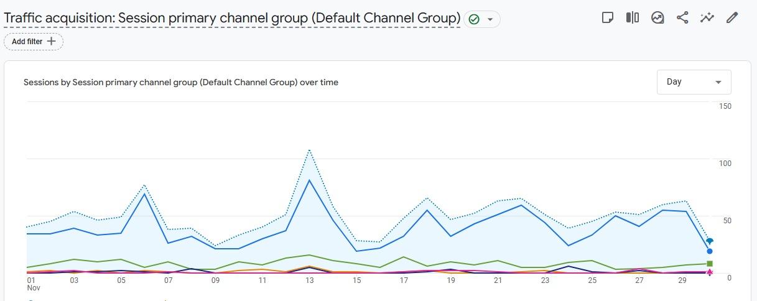Click the Add filter button
The height and width of the screenshot is (301, 757).
pyautogui.click(x=34, y=42)
